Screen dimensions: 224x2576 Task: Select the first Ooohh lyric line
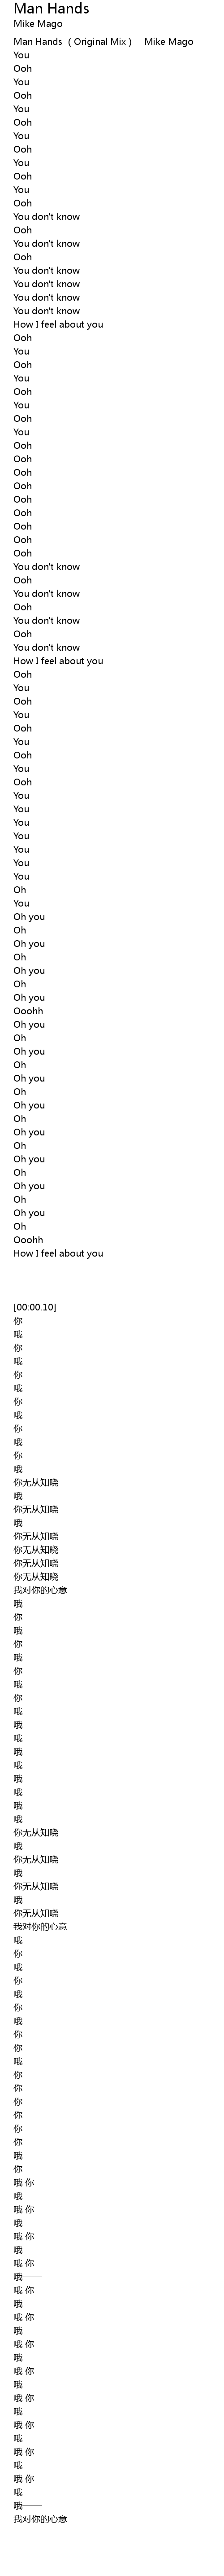coord(28,1011)
